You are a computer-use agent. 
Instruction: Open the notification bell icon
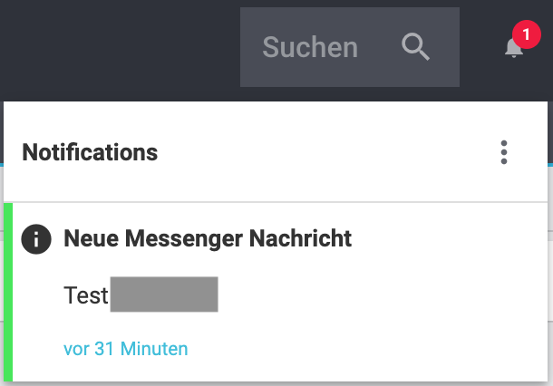pos(513,49)
